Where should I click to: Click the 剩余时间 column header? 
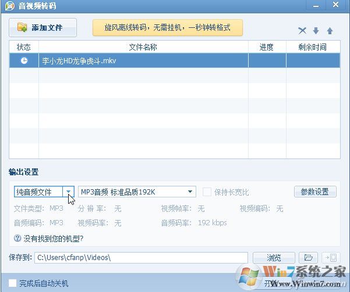[x=313, y=47]
